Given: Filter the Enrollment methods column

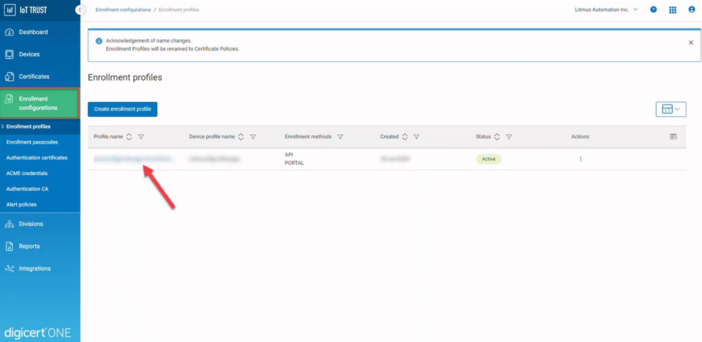Looking at the screenshot, I should 340,137.
